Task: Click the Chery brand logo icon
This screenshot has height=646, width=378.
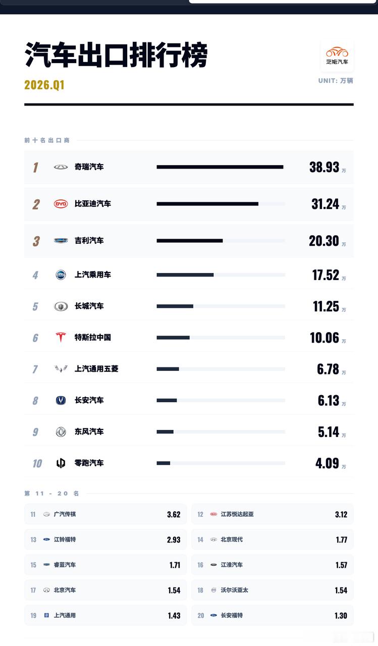Action: pos(61,167)
